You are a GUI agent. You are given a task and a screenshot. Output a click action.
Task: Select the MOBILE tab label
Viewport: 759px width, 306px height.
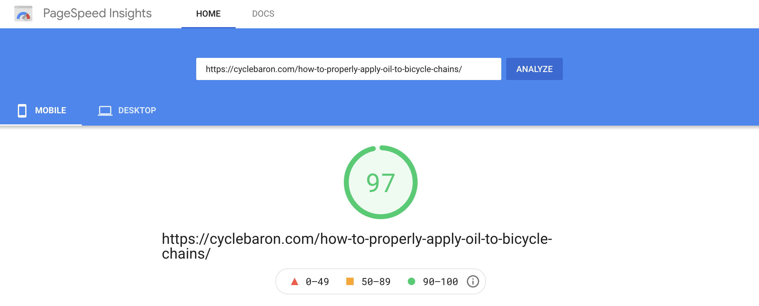tap(50, 111)
